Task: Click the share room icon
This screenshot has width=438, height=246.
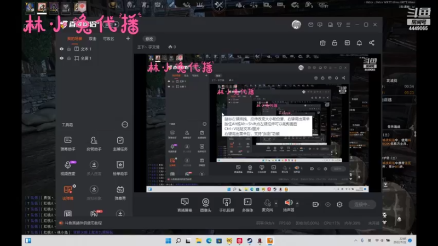Action: 372,43
